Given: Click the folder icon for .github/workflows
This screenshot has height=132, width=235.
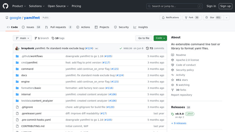Looking at the screenshot, I should (17, 56).
